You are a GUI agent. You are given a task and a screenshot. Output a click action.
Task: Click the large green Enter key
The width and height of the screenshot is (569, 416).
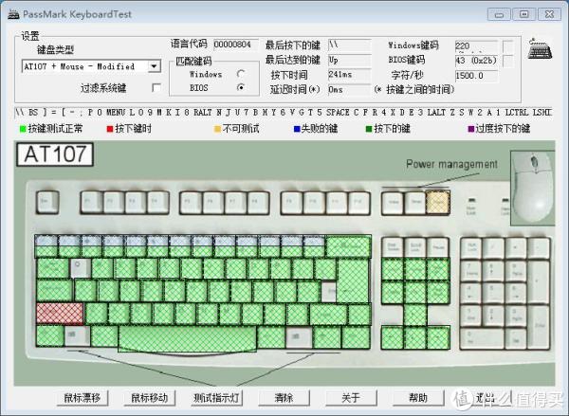353,280
